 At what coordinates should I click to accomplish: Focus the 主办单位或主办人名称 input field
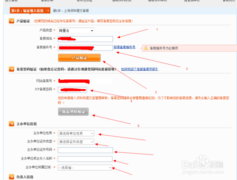[85, 159]
